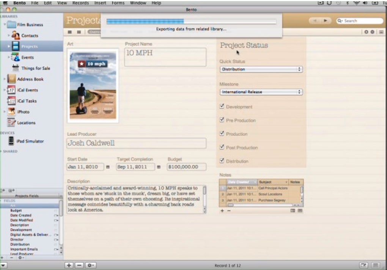Open the View menu
This screenshot has height=270, width=387.
(x=62, y=3)
